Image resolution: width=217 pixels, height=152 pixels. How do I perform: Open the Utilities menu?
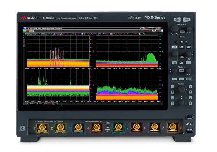click(x=52, y=28)
